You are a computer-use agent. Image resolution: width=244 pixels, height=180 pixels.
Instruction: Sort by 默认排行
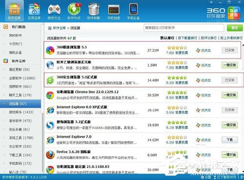click(167, 38)
